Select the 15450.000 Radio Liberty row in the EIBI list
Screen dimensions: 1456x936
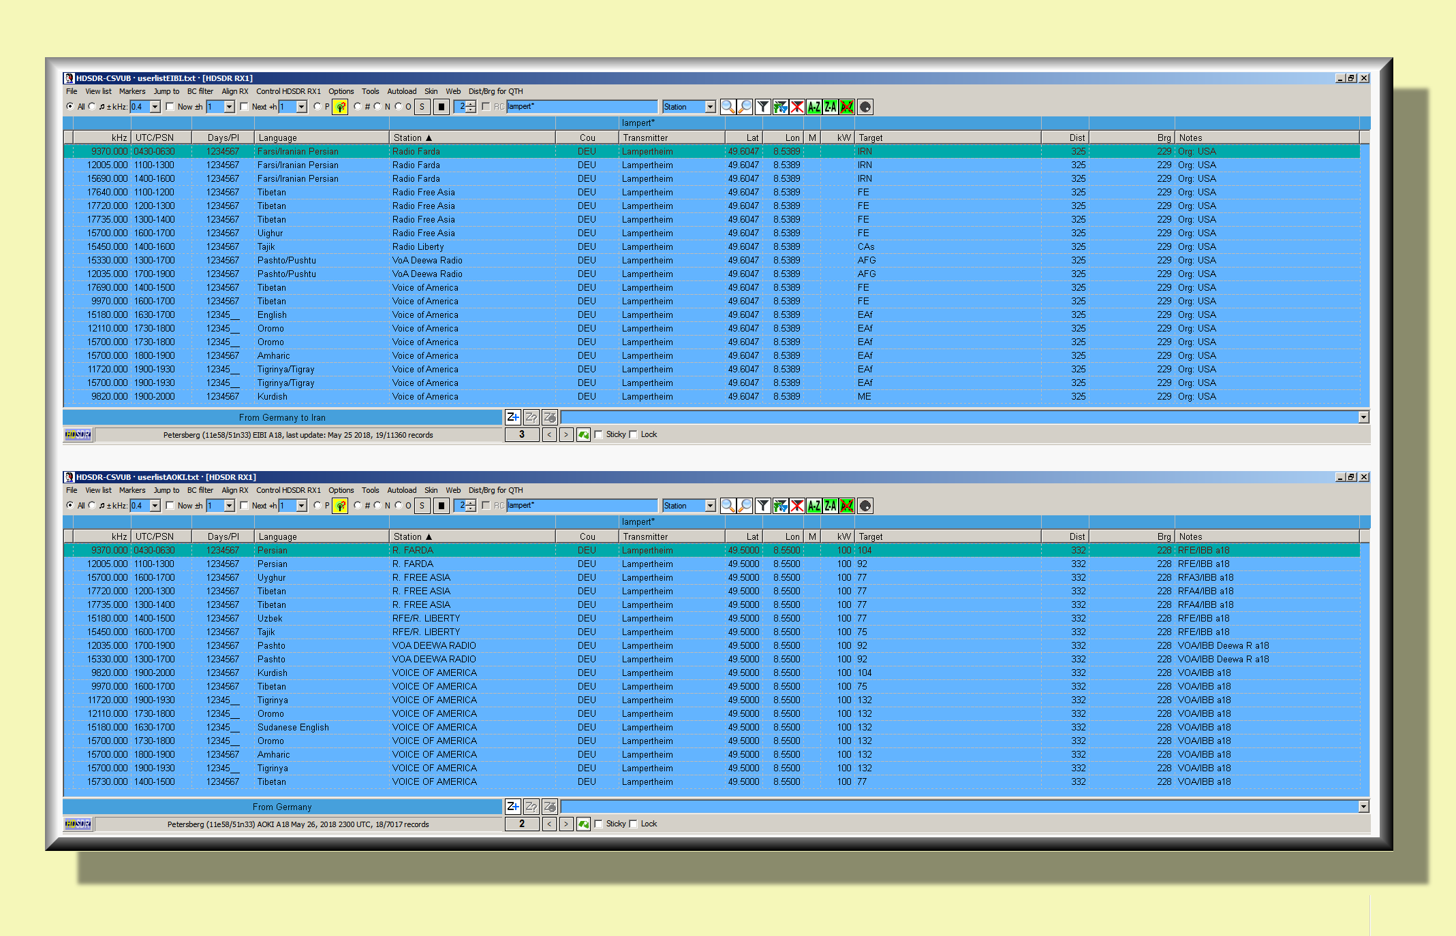[x=711, y=247]
